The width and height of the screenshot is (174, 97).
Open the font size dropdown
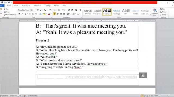click(35, 10)
